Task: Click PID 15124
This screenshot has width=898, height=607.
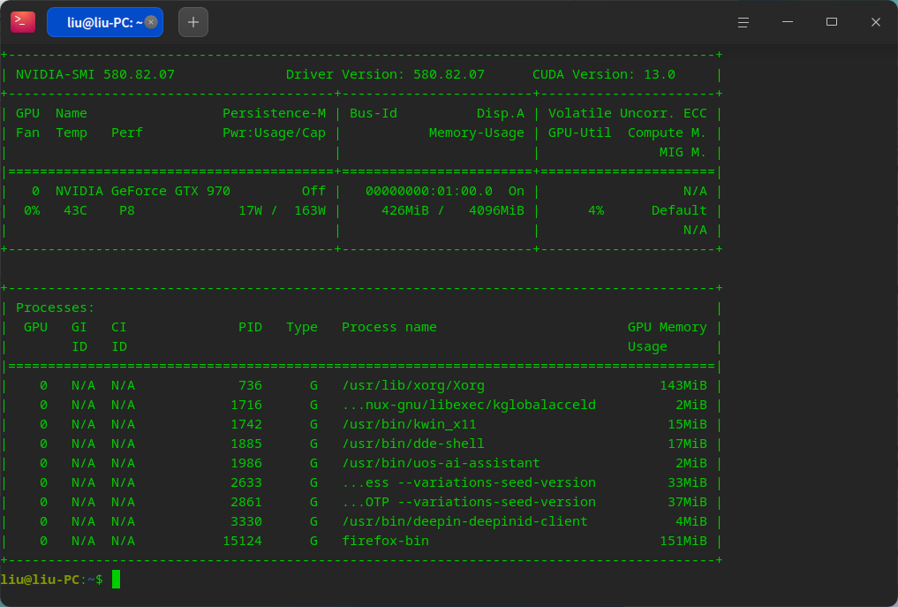Action: [x=242, y=541]
